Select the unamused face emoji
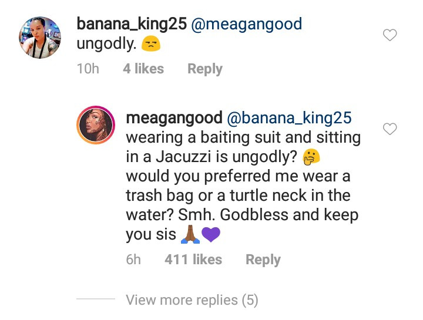This screenshot has width=423, height=320. coord(151,44)
